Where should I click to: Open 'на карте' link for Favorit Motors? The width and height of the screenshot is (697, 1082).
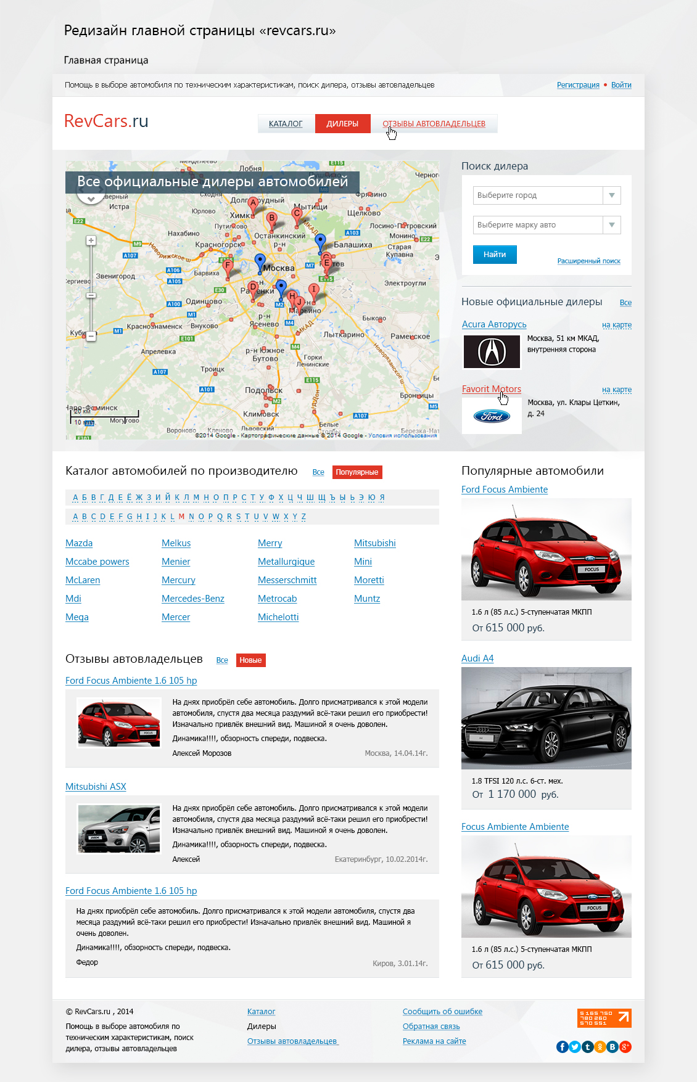point(617,390)
